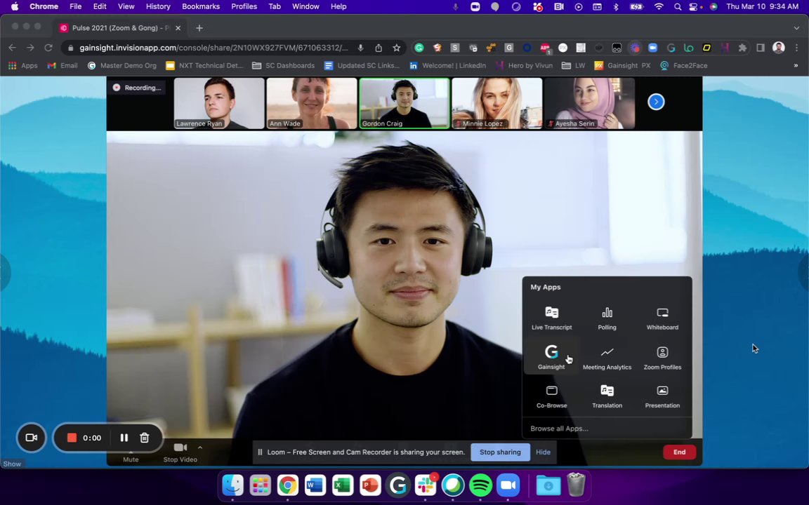The height and width of the screenshot is (505, 809).
Task: Open the Face2Face bookmark
Action: 683,65
